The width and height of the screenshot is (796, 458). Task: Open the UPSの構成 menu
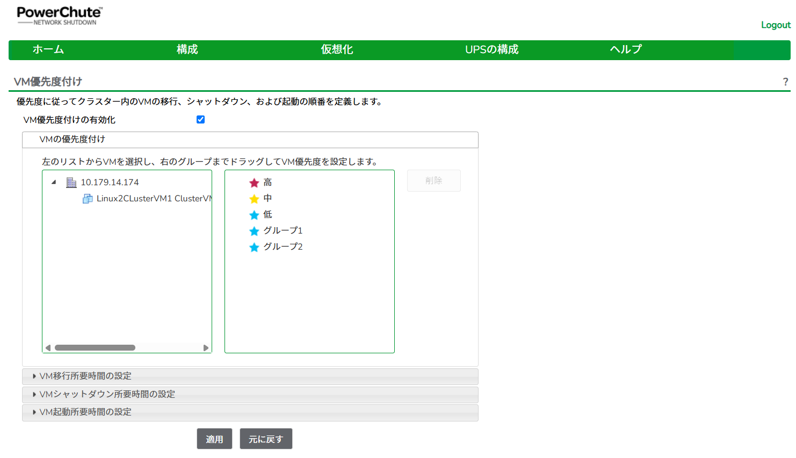coord(491,49)
